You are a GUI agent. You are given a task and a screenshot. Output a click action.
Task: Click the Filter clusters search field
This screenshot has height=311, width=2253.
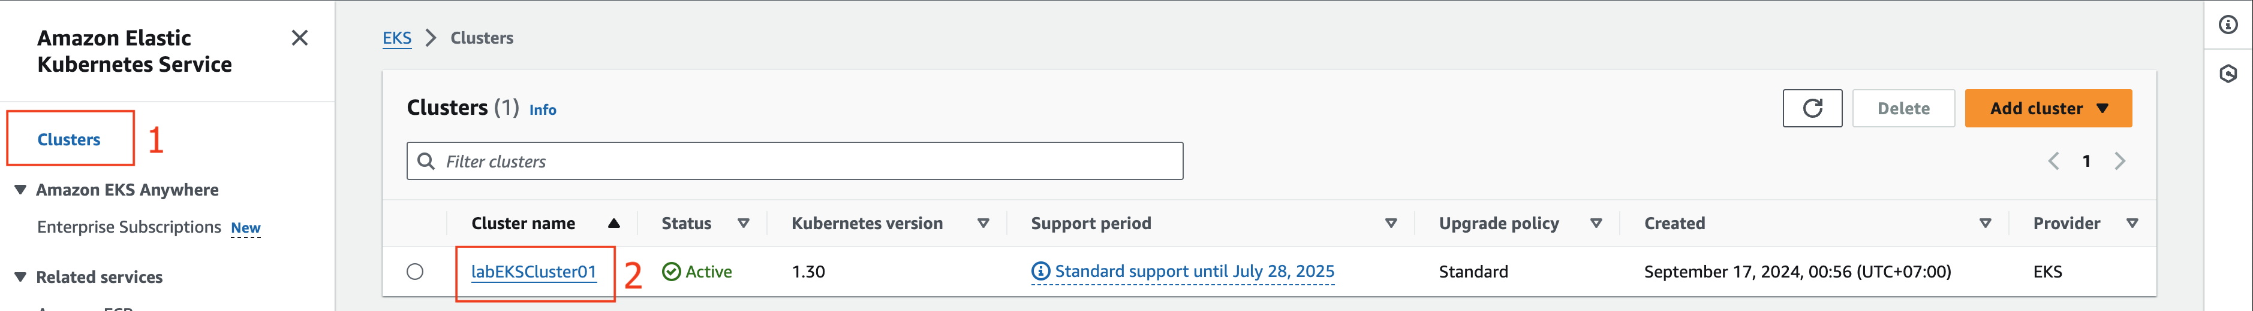point(794,161)
